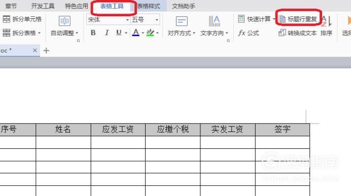Apply the text highlight color icon

(x=150, y=32)
